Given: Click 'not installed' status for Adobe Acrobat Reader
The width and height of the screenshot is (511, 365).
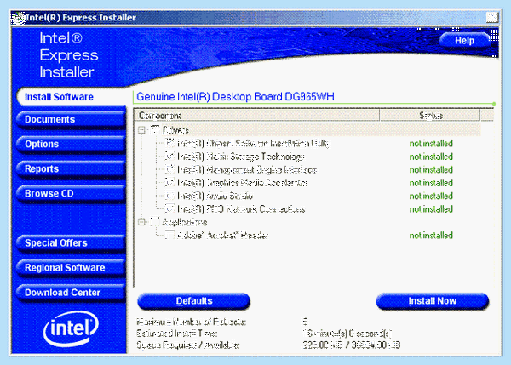Looking at the screenshot, I should pyautogui.click(x=431, y=236).
